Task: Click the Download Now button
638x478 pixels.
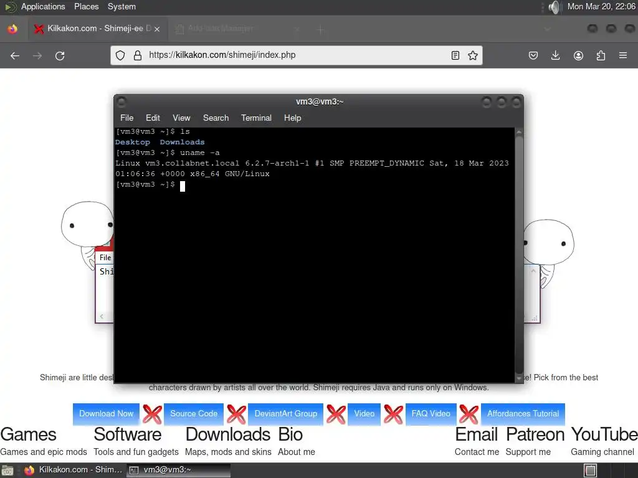Action: [106, 413]
